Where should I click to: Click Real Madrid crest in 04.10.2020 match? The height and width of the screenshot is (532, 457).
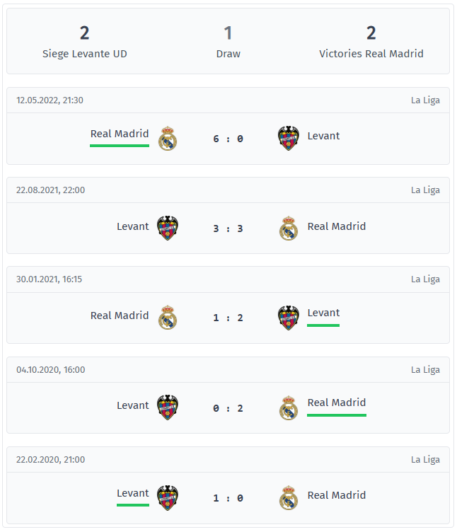point(289,407)
